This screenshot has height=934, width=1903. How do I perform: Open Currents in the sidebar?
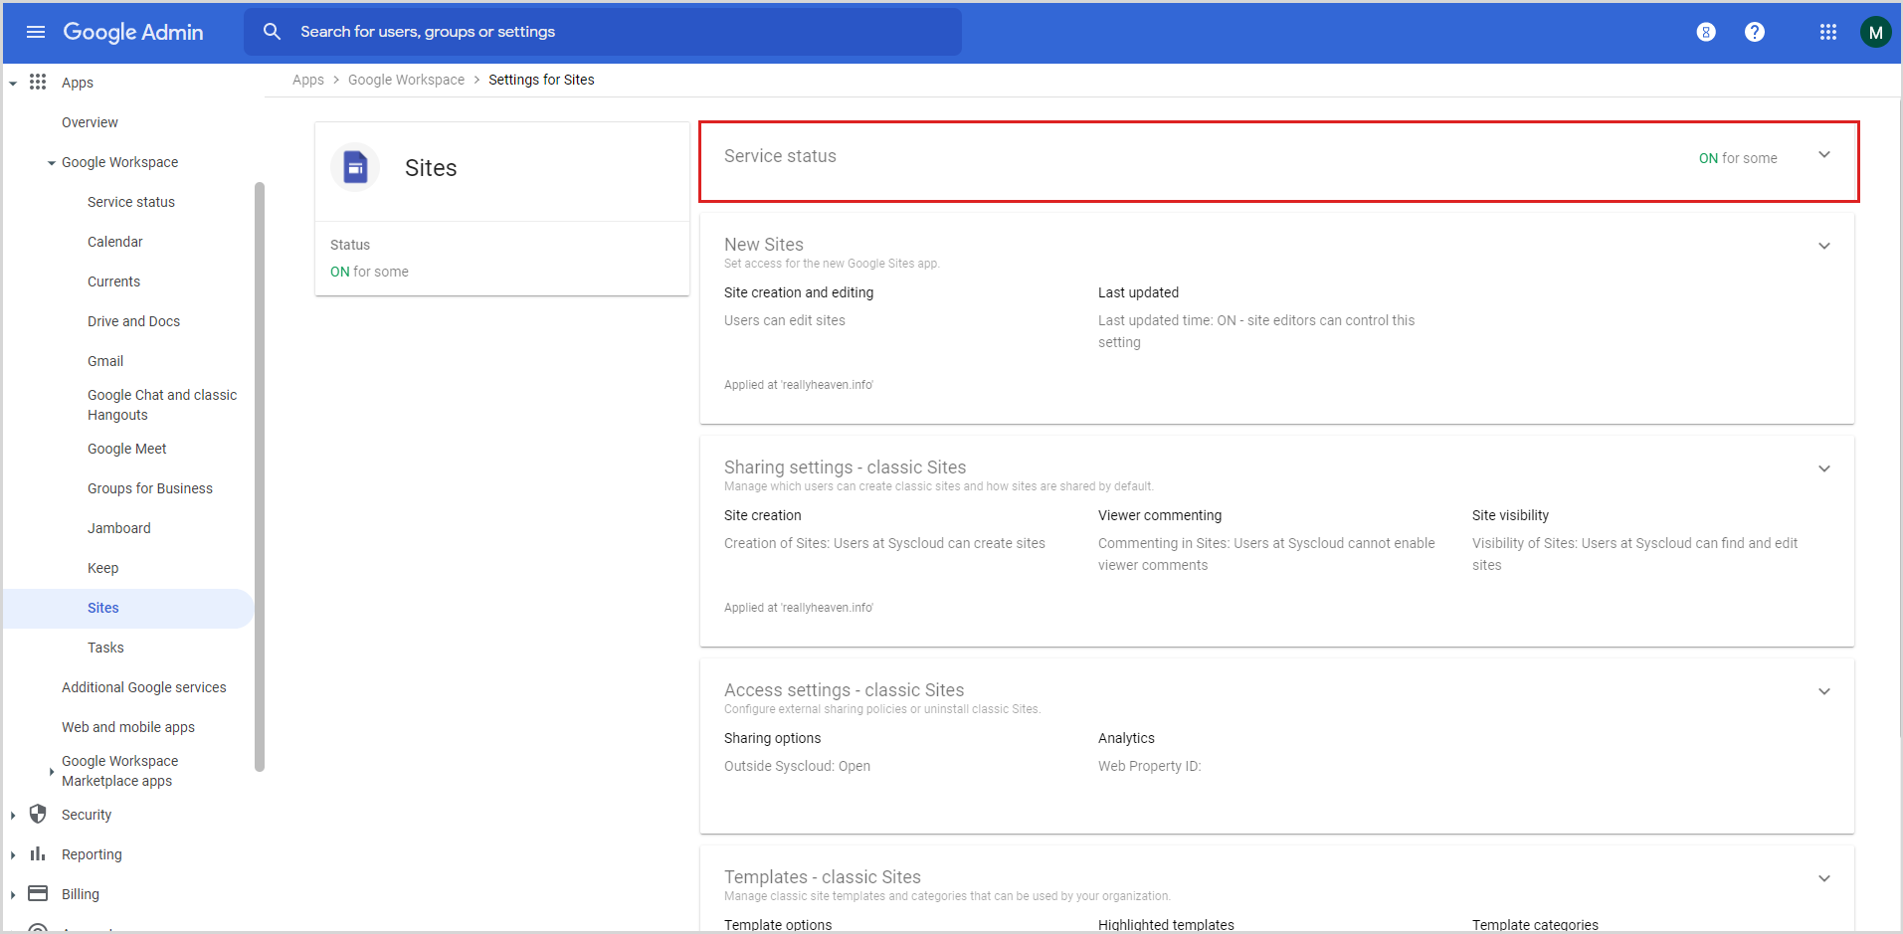113,281
